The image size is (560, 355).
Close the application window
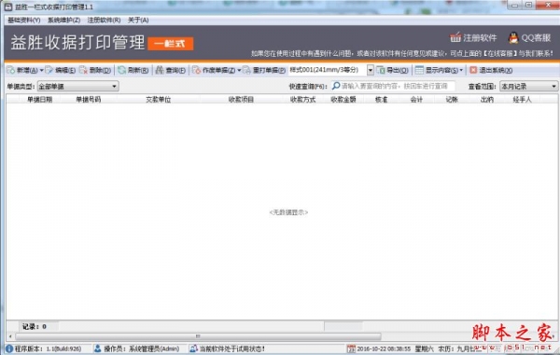548,5
